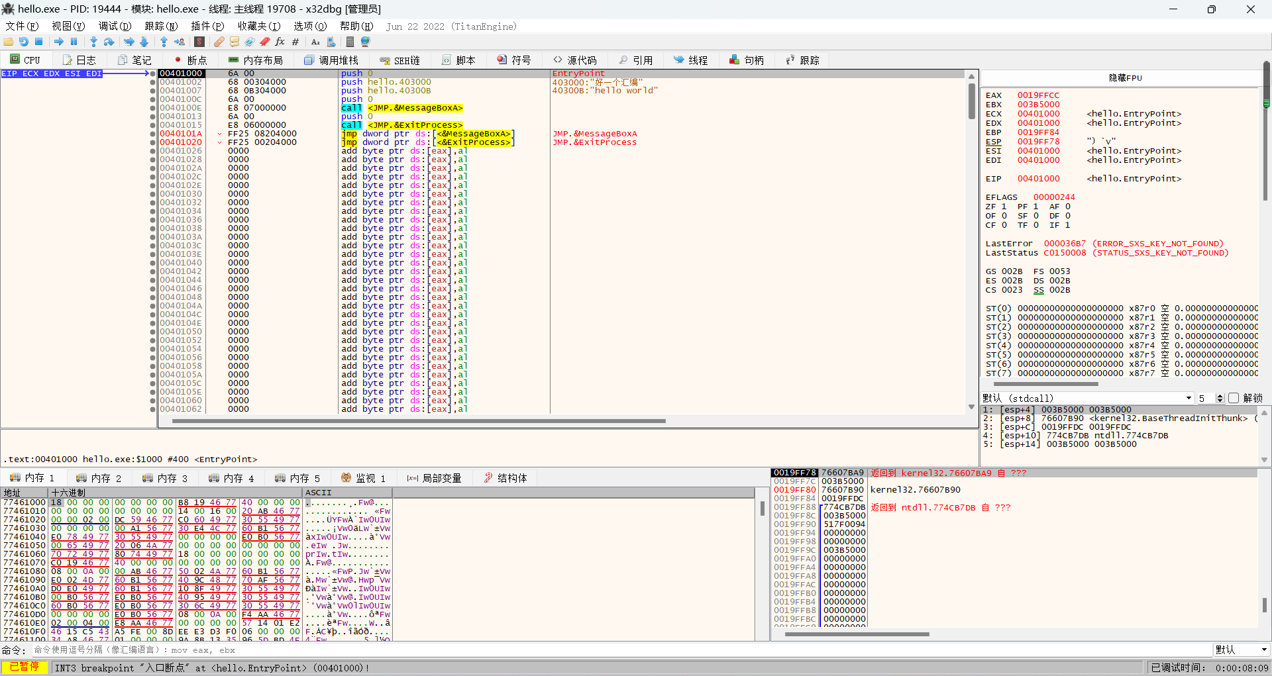The width and height of the screenshot is (1272, 676).
Task: Click the Run till return icon
Action: [164, 42]
